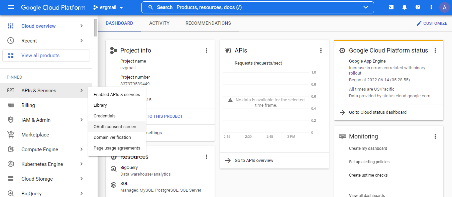
Task: Click Create uptime checks link
Action: (x=368, y=175)
